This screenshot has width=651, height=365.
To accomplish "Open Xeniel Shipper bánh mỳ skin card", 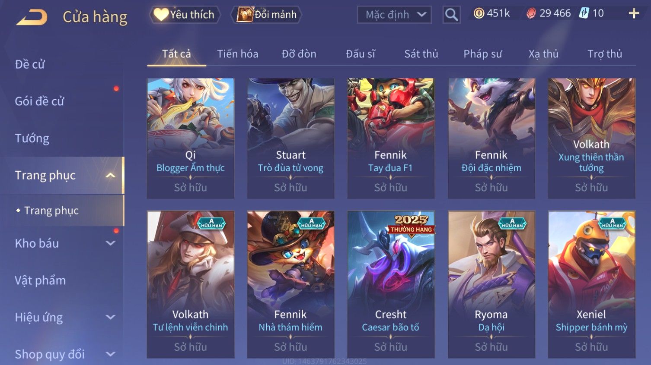I will 591,284.
